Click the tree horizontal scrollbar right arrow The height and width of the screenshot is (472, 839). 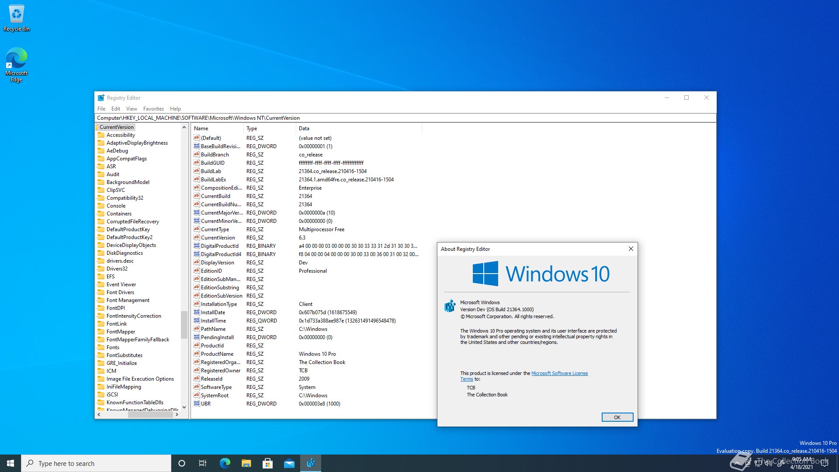(177, 415)
